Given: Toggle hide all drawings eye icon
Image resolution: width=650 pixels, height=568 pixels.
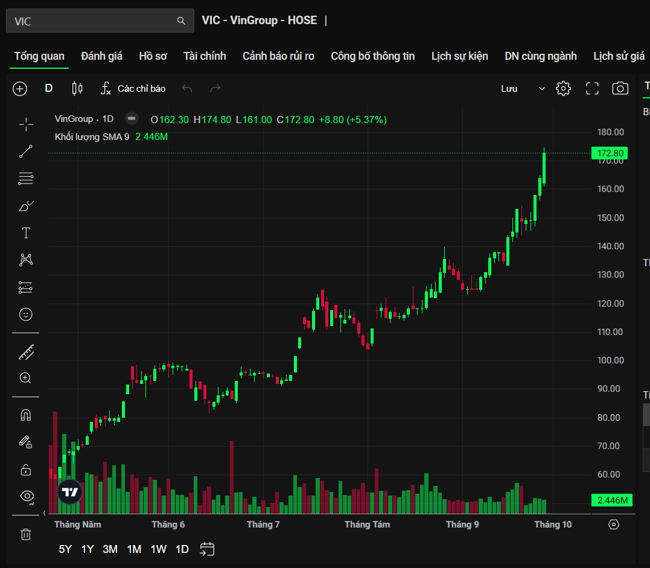Looking at the screenshot, I should pyautogui.click(x=27, y=497).
